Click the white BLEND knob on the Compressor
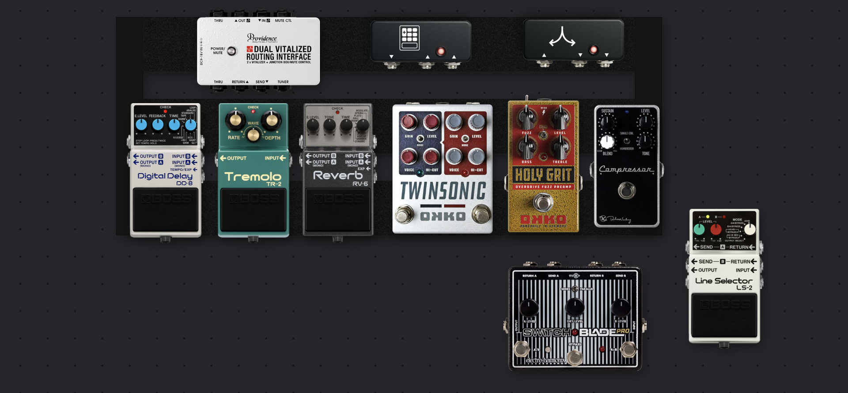 tap(607, 142)
